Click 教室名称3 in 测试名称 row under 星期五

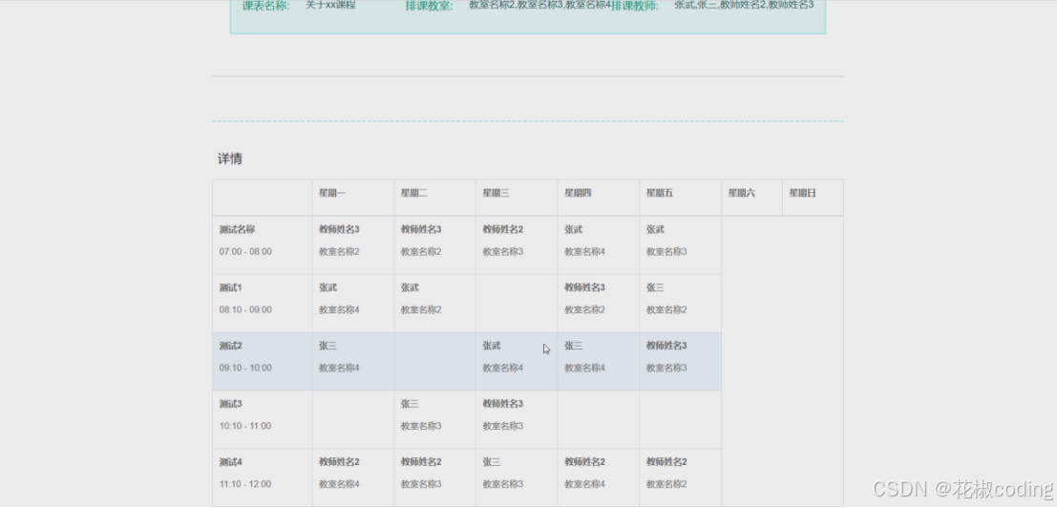(x=666, y=252)
